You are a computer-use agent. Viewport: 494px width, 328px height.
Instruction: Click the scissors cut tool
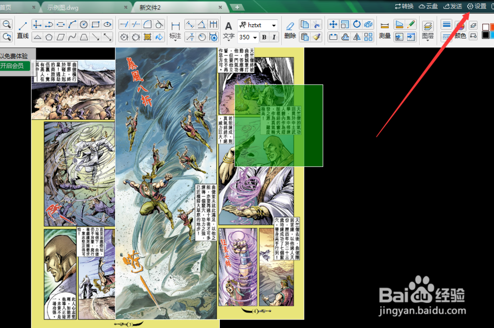(317, 25)
